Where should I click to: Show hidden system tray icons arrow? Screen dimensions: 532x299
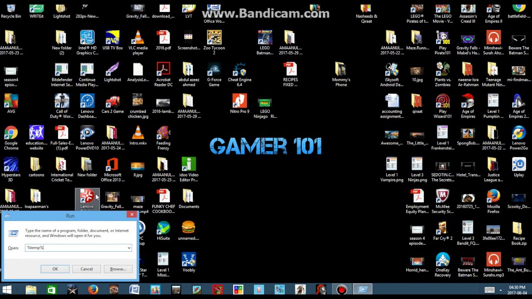500,290
